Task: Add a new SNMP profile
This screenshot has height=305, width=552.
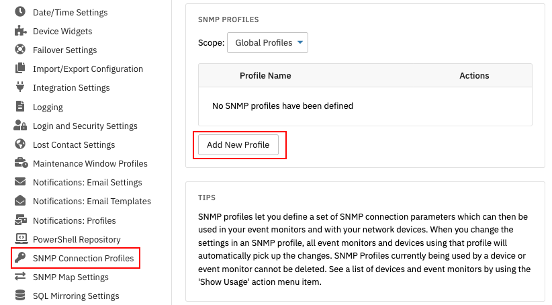Action: coord(238,144)
